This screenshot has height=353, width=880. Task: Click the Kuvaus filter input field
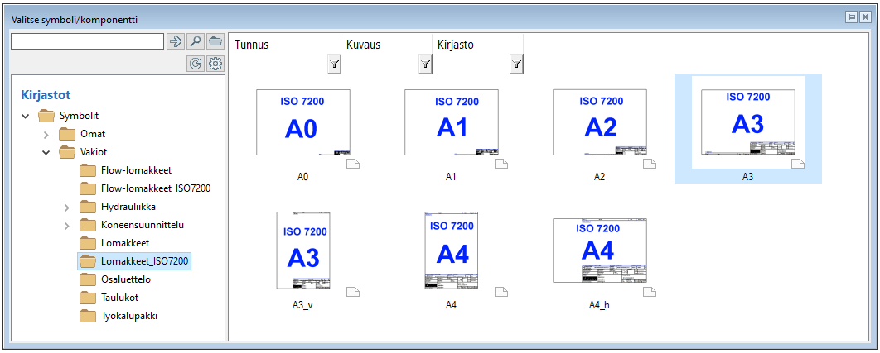coord(380,65)
